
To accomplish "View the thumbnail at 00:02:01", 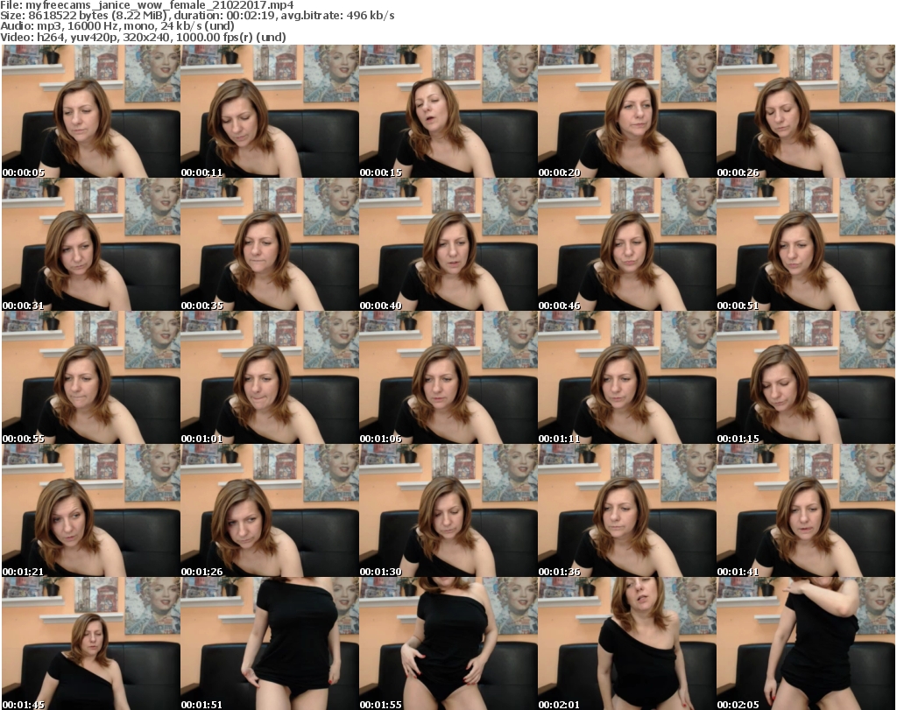I will tap(627, 643).
